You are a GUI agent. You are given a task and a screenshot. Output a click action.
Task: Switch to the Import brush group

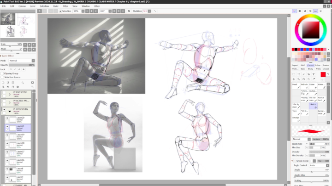pyautogui.click(x=295, y=65)
